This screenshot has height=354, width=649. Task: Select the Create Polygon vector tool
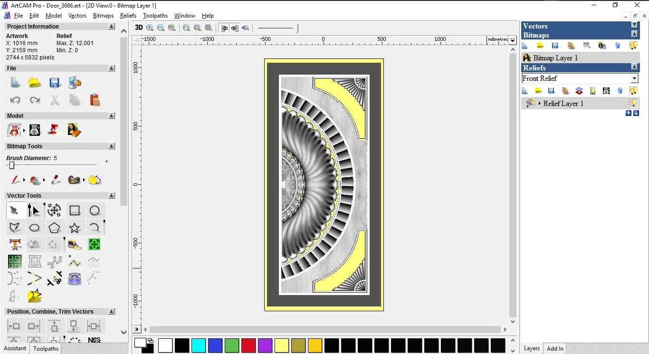(55, 228)
